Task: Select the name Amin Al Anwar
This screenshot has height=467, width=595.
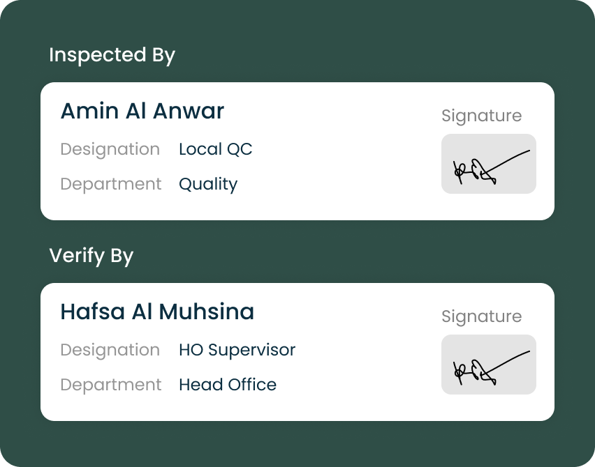Action: (x=142, y=111)
